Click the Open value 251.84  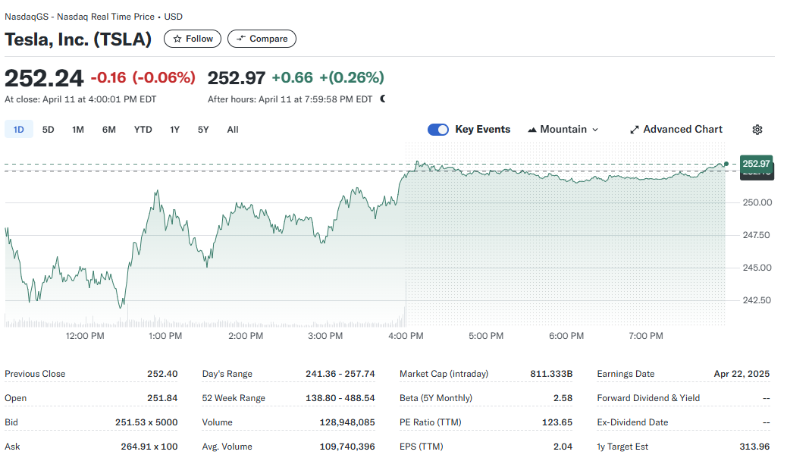[162, 398]
